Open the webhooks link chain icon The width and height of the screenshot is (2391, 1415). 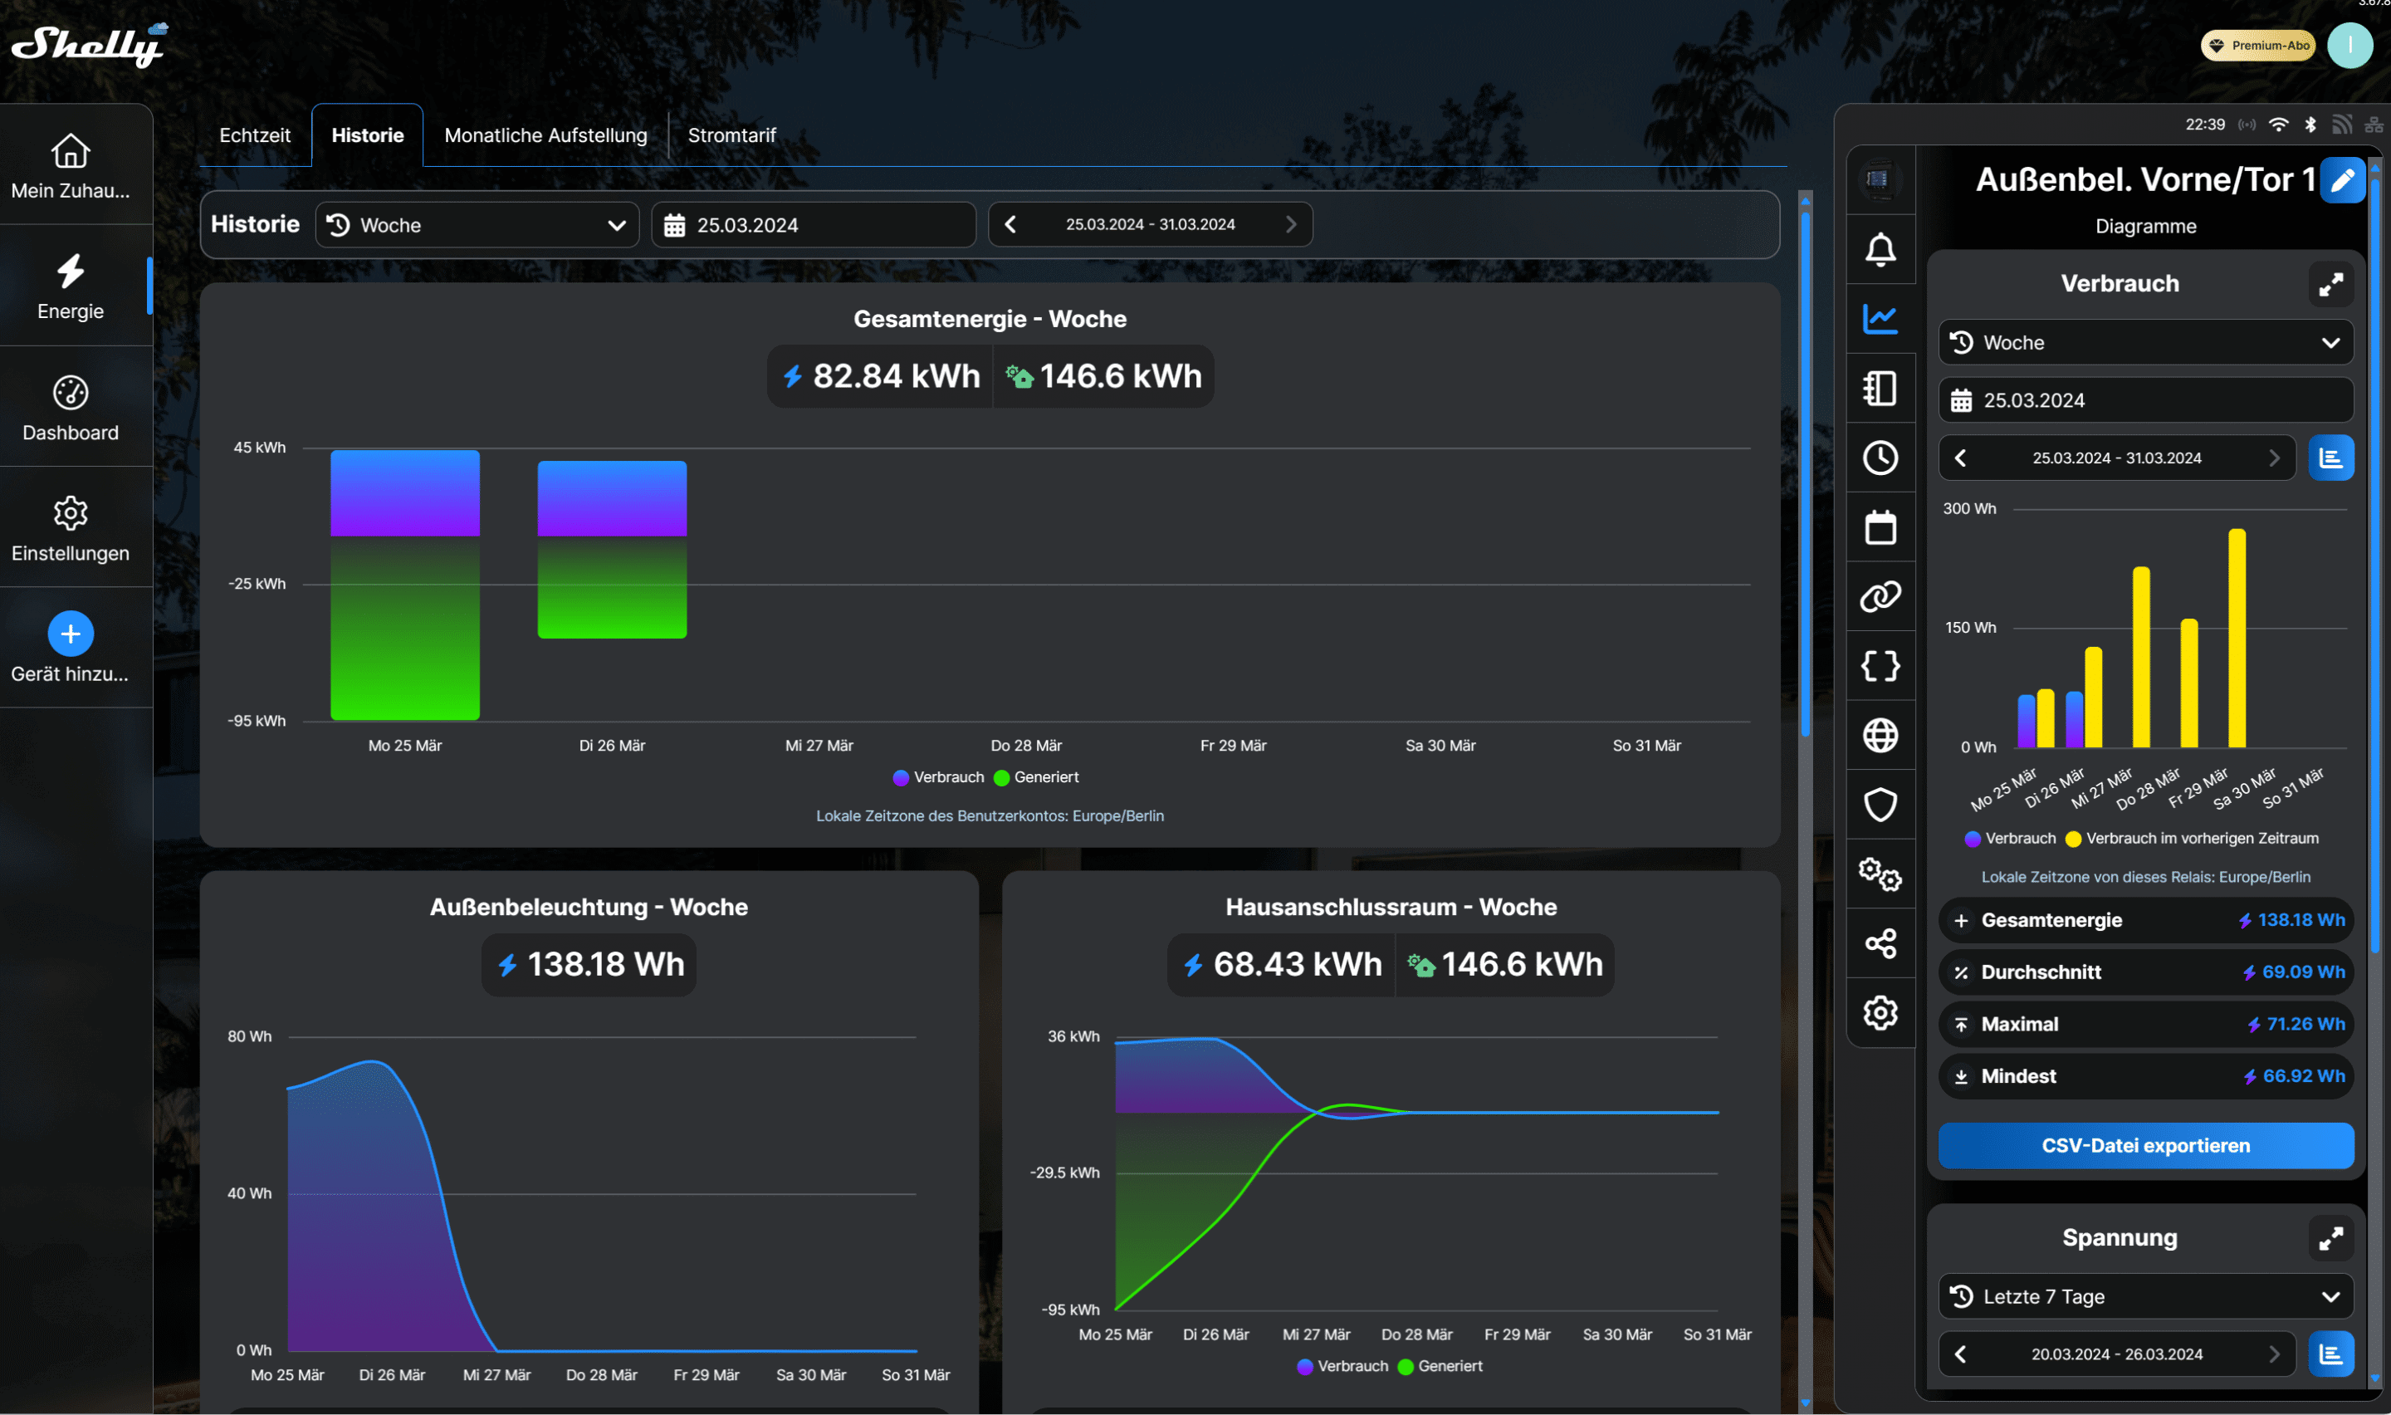[x=1880, y=597]
